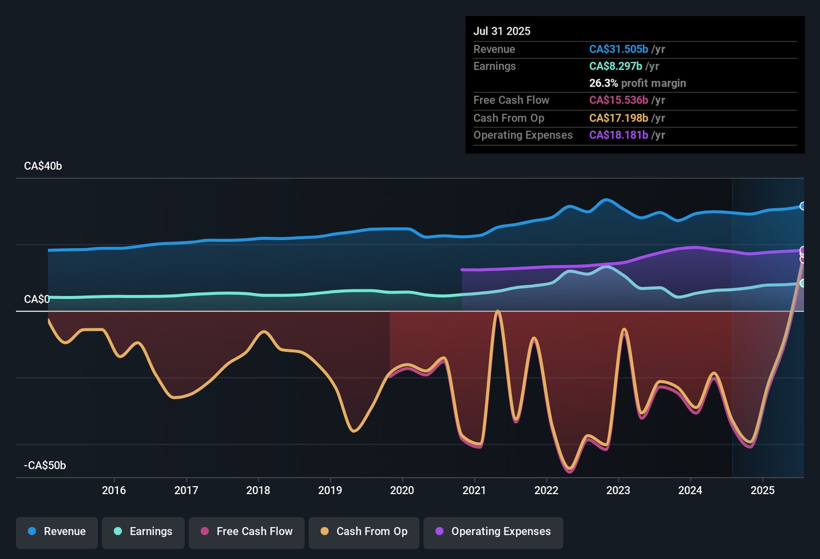Image resolution: width=820 pixels, height=559 pixels.
Task: Toggle the Revenue series in legend
Action: coord(57,532)
